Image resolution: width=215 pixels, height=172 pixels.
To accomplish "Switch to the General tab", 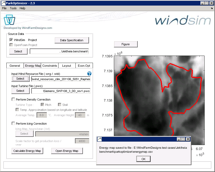I will [x=15, y=66].
